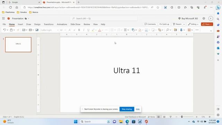Screen dimensions: 222x125
Task: Expand the ribbon display options chevron
Action: [211, 31]
